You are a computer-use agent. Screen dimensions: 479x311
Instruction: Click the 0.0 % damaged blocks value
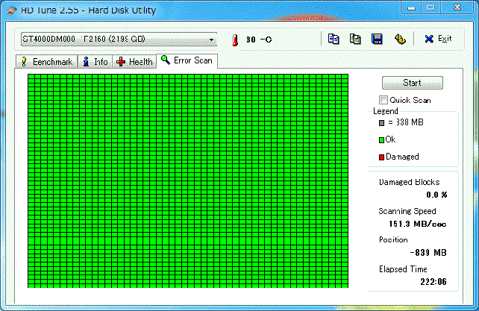tap(436, 195)
